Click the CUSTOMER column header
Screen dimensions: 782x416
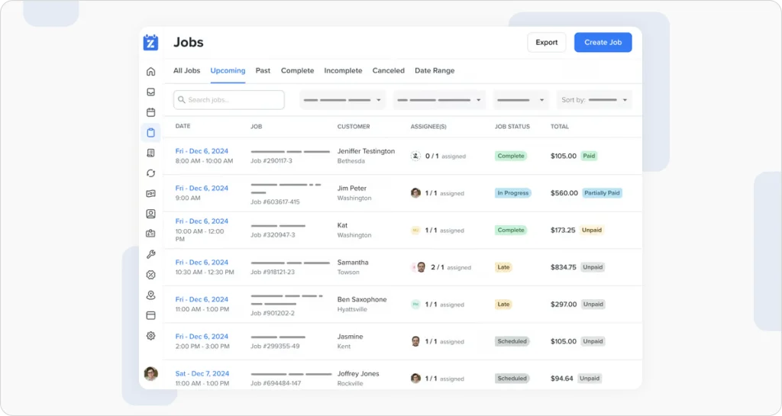354,127
